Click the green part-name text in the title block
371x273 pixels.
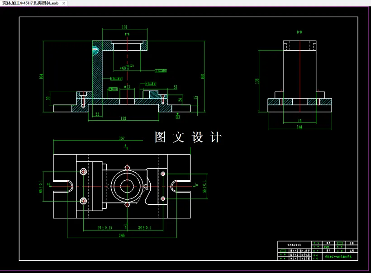pos(338,256)
